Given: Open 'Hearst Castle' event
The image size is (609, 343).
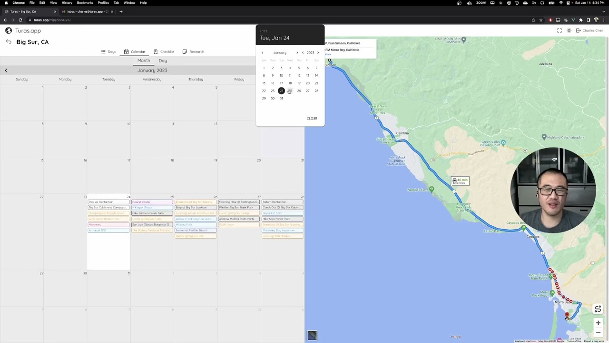Looking at the screenshot, I should pos(152,202).
